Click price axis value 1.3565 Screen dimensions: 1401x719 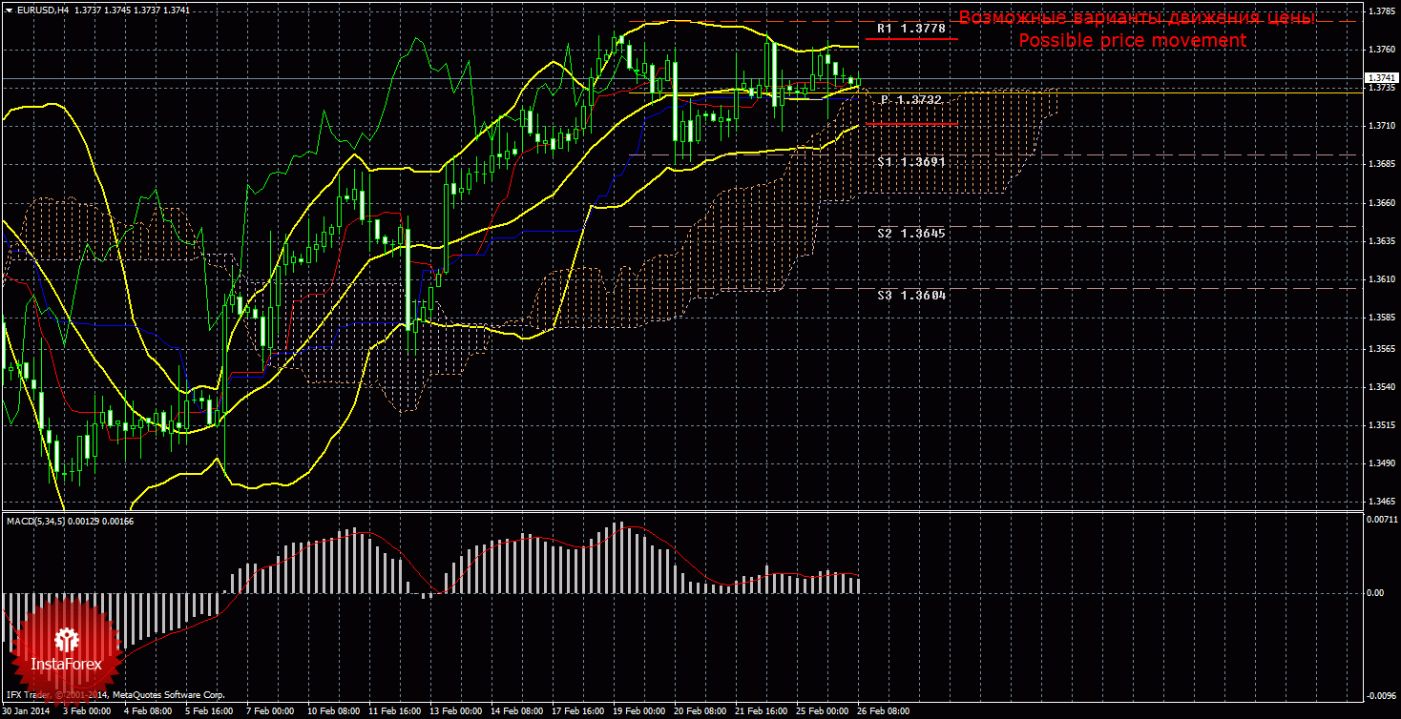1383,348
